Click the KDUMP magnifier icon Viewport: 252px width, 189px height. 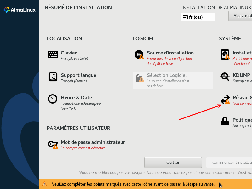225,77
